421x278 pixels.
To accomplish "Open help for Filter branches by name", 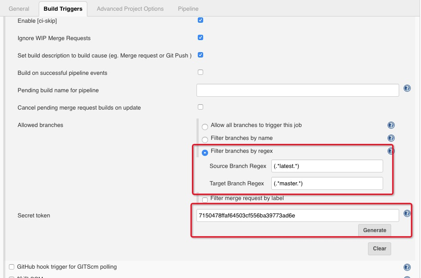I will click(391, 138).
